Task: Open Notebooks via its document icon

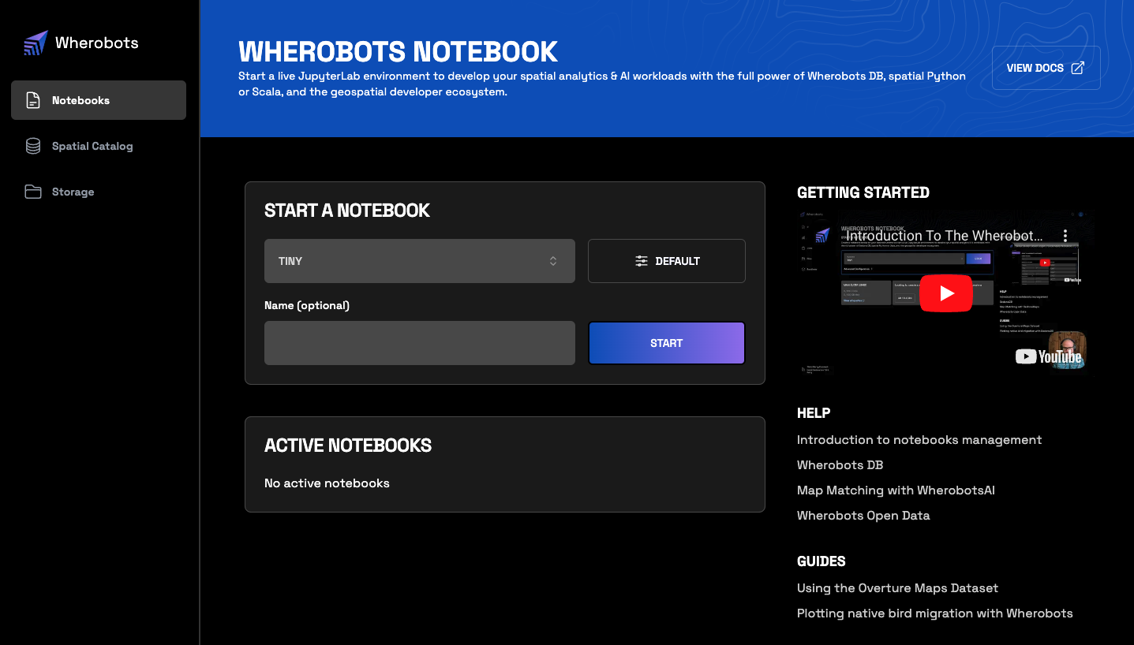Action: pyautogui.click(x=33, y=100)
